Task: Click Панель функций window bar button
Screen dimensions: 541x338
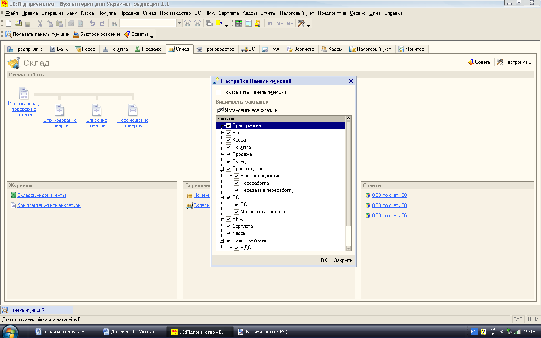Action: click(x=37, y=310)
